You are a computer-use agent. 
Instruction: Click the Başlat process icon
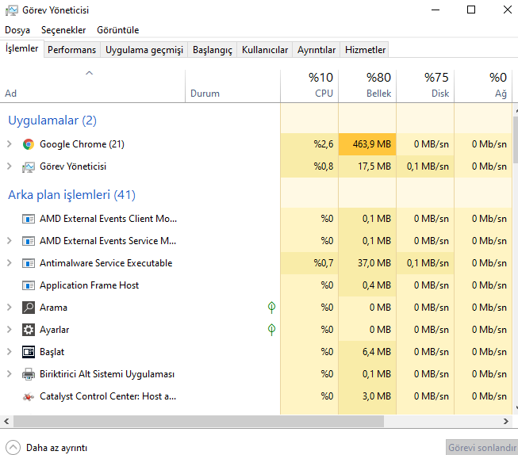(x=29, y=352)
